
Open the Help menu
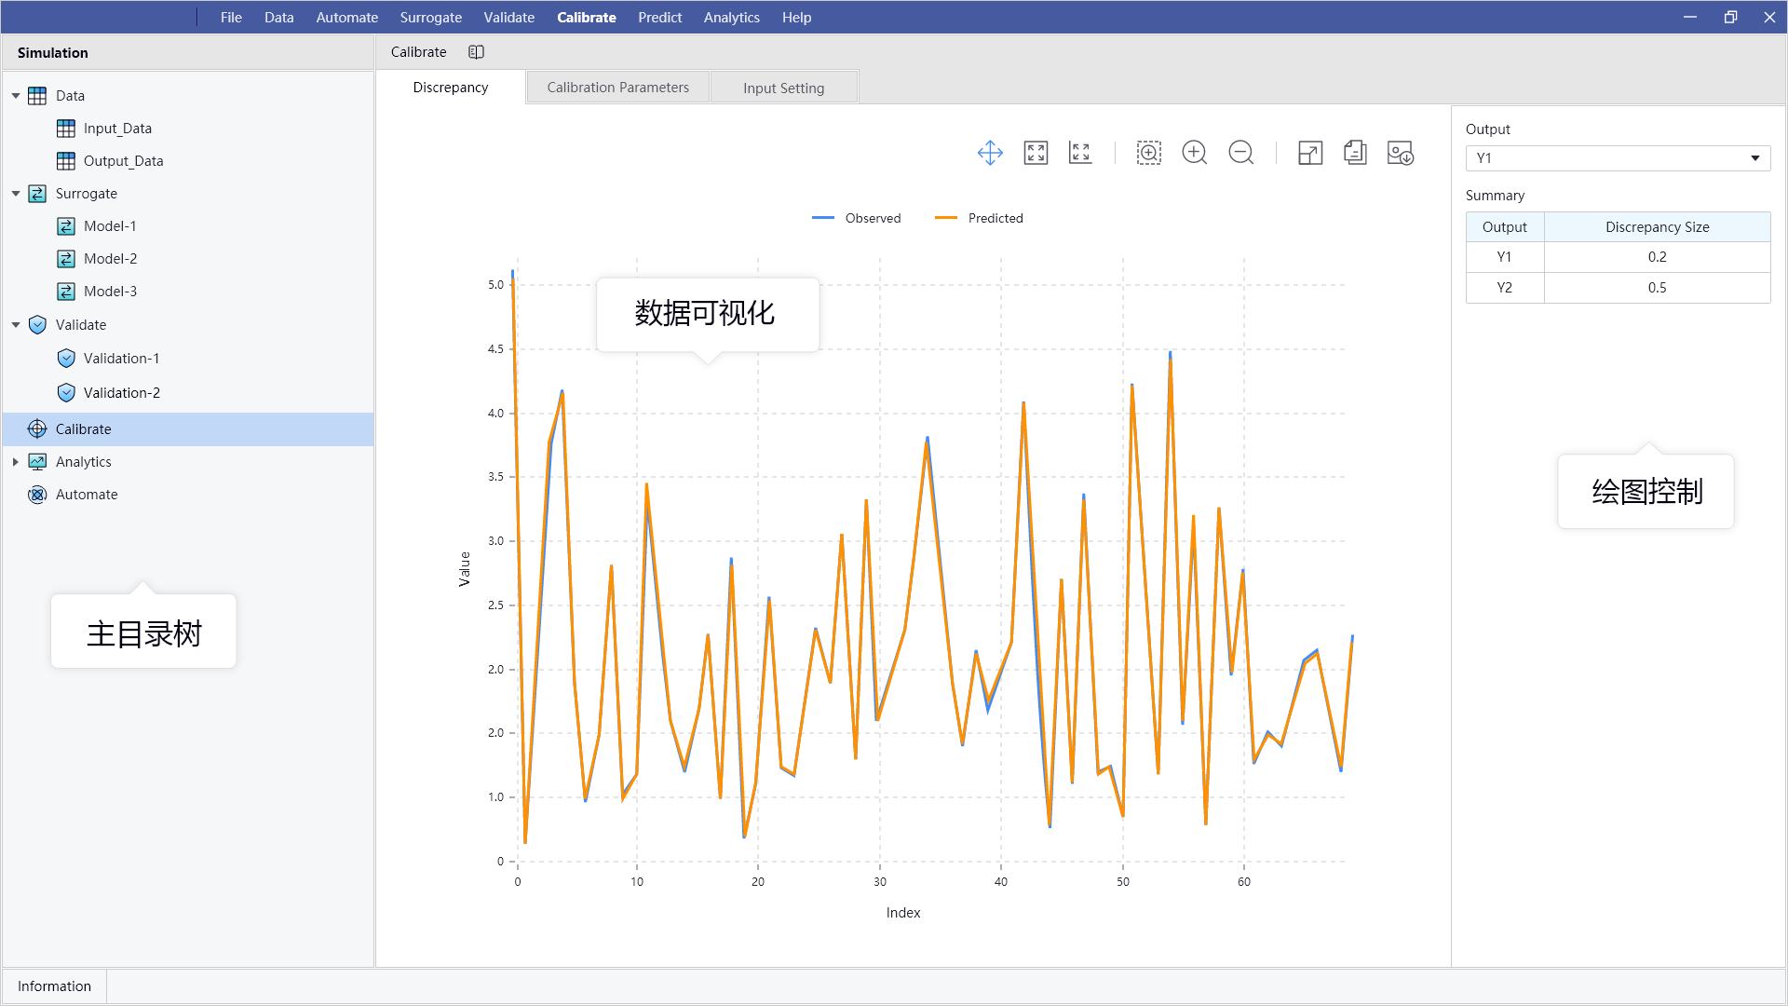(796, 17)
